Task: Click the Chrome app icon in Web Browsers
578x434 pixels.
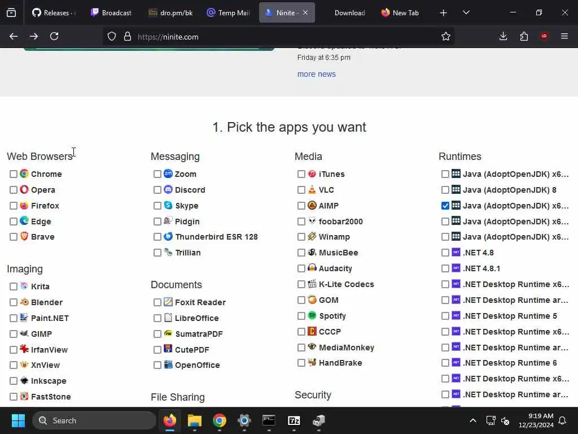Action: click(x=24, y=173)
